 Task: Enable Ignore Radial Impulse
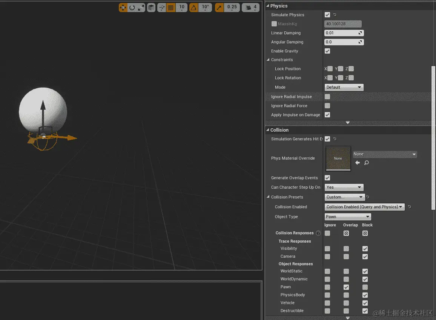click(x=327, y=97)
